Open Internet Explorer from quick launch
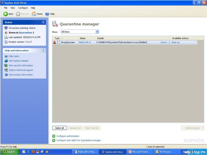The width and height of the screenshot is (207, 155). tap(28, 152)
